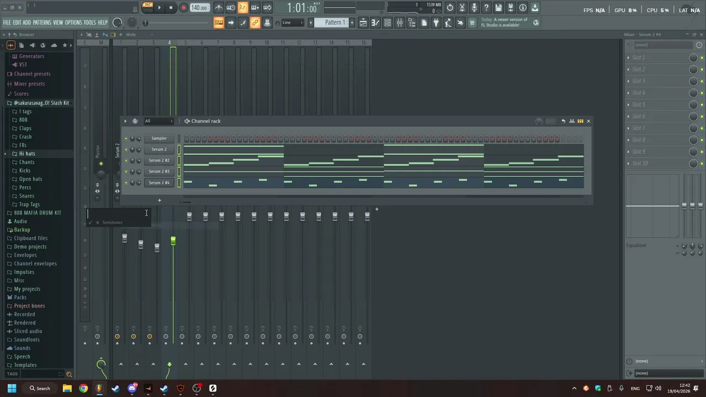This screenshot has width=706, height=397.
Task: Expand the Packs folder in browser
Action: tap(20, 297)
